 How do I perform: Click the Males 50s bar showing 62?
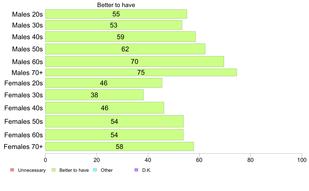point(125,49)
